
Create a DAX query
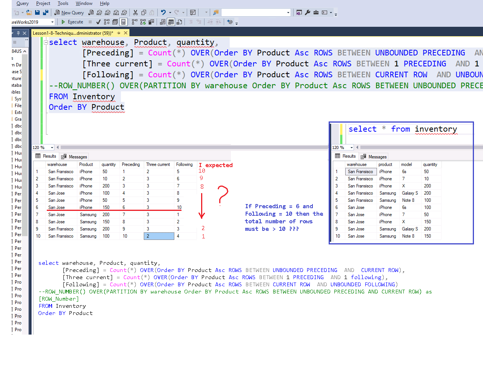[124, 12]
